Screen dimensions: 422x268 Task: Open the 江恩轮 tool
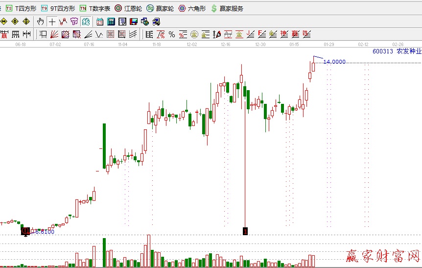[129, 8]
